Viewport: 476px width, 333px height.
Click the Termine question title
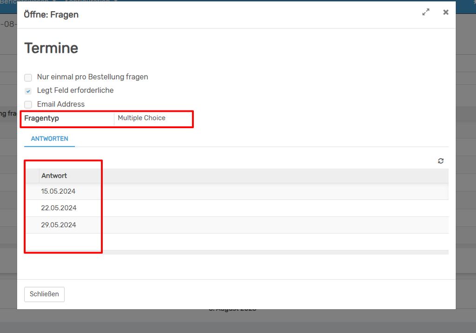(51, 48)
